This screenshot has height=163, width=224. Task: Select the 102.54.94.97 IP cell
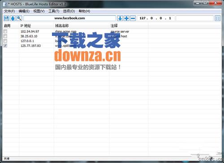(30, 31)
